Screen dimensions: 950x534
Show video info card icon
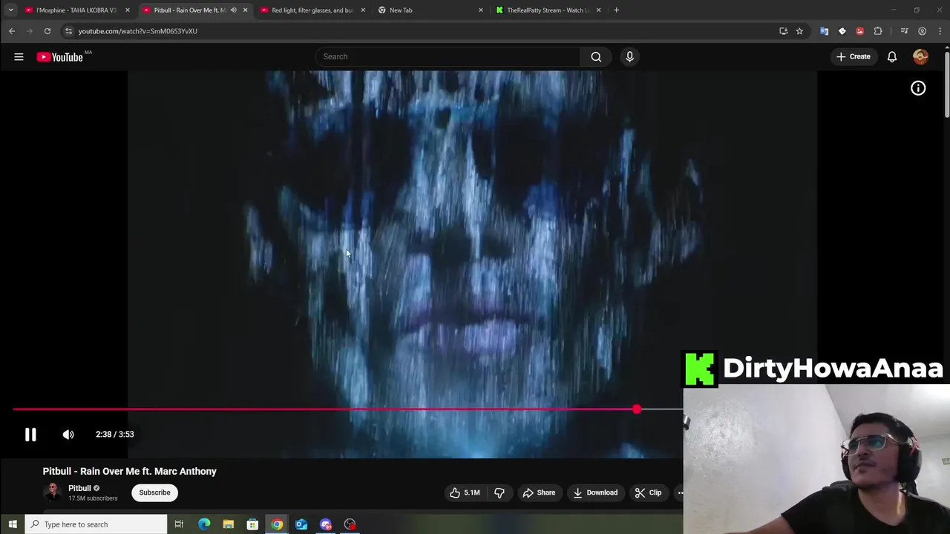918,88
